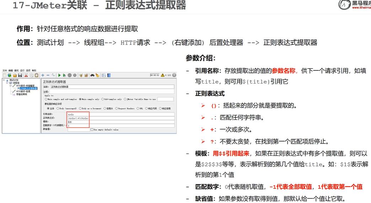
Task: Click 引用名称 field containing title
Action: [x=121, y=114]
